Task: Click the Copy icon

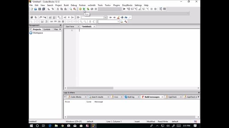Action: pyautogui.click(x=62, y=9)
